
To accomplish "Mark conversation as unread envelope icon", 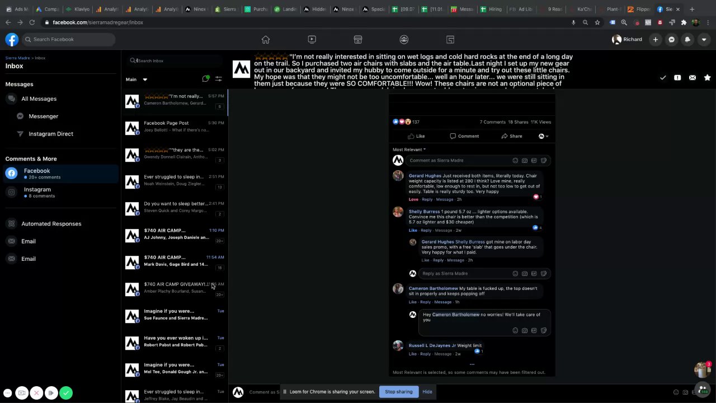I will tap(693, 78).
